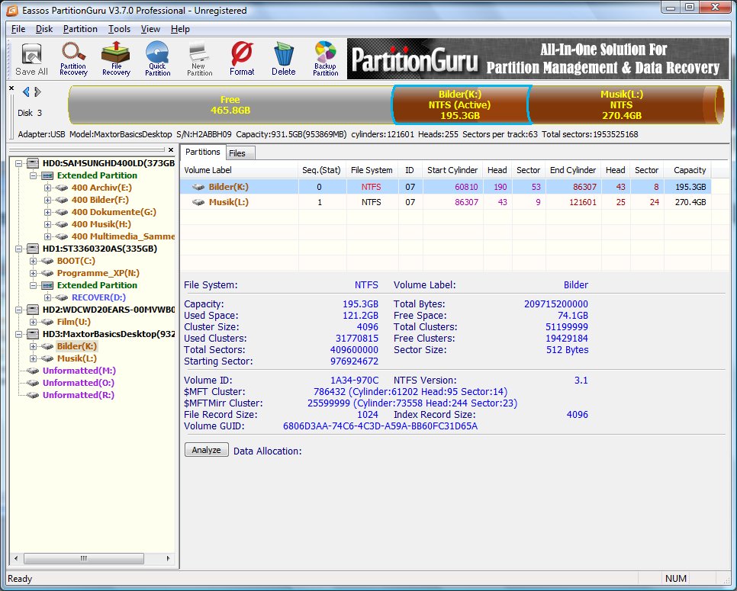The height and width of the screenshot is (591, 737).
Task: Sort by Capacity column header
Action: [x=689, y=170]
